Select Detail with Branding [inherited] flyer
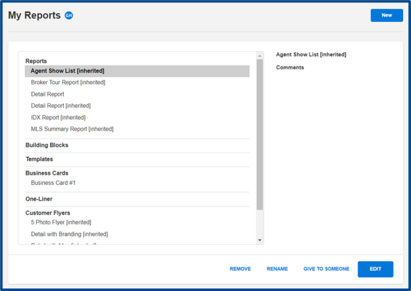Viewport: 411px width, 291px height. point(69,234)
